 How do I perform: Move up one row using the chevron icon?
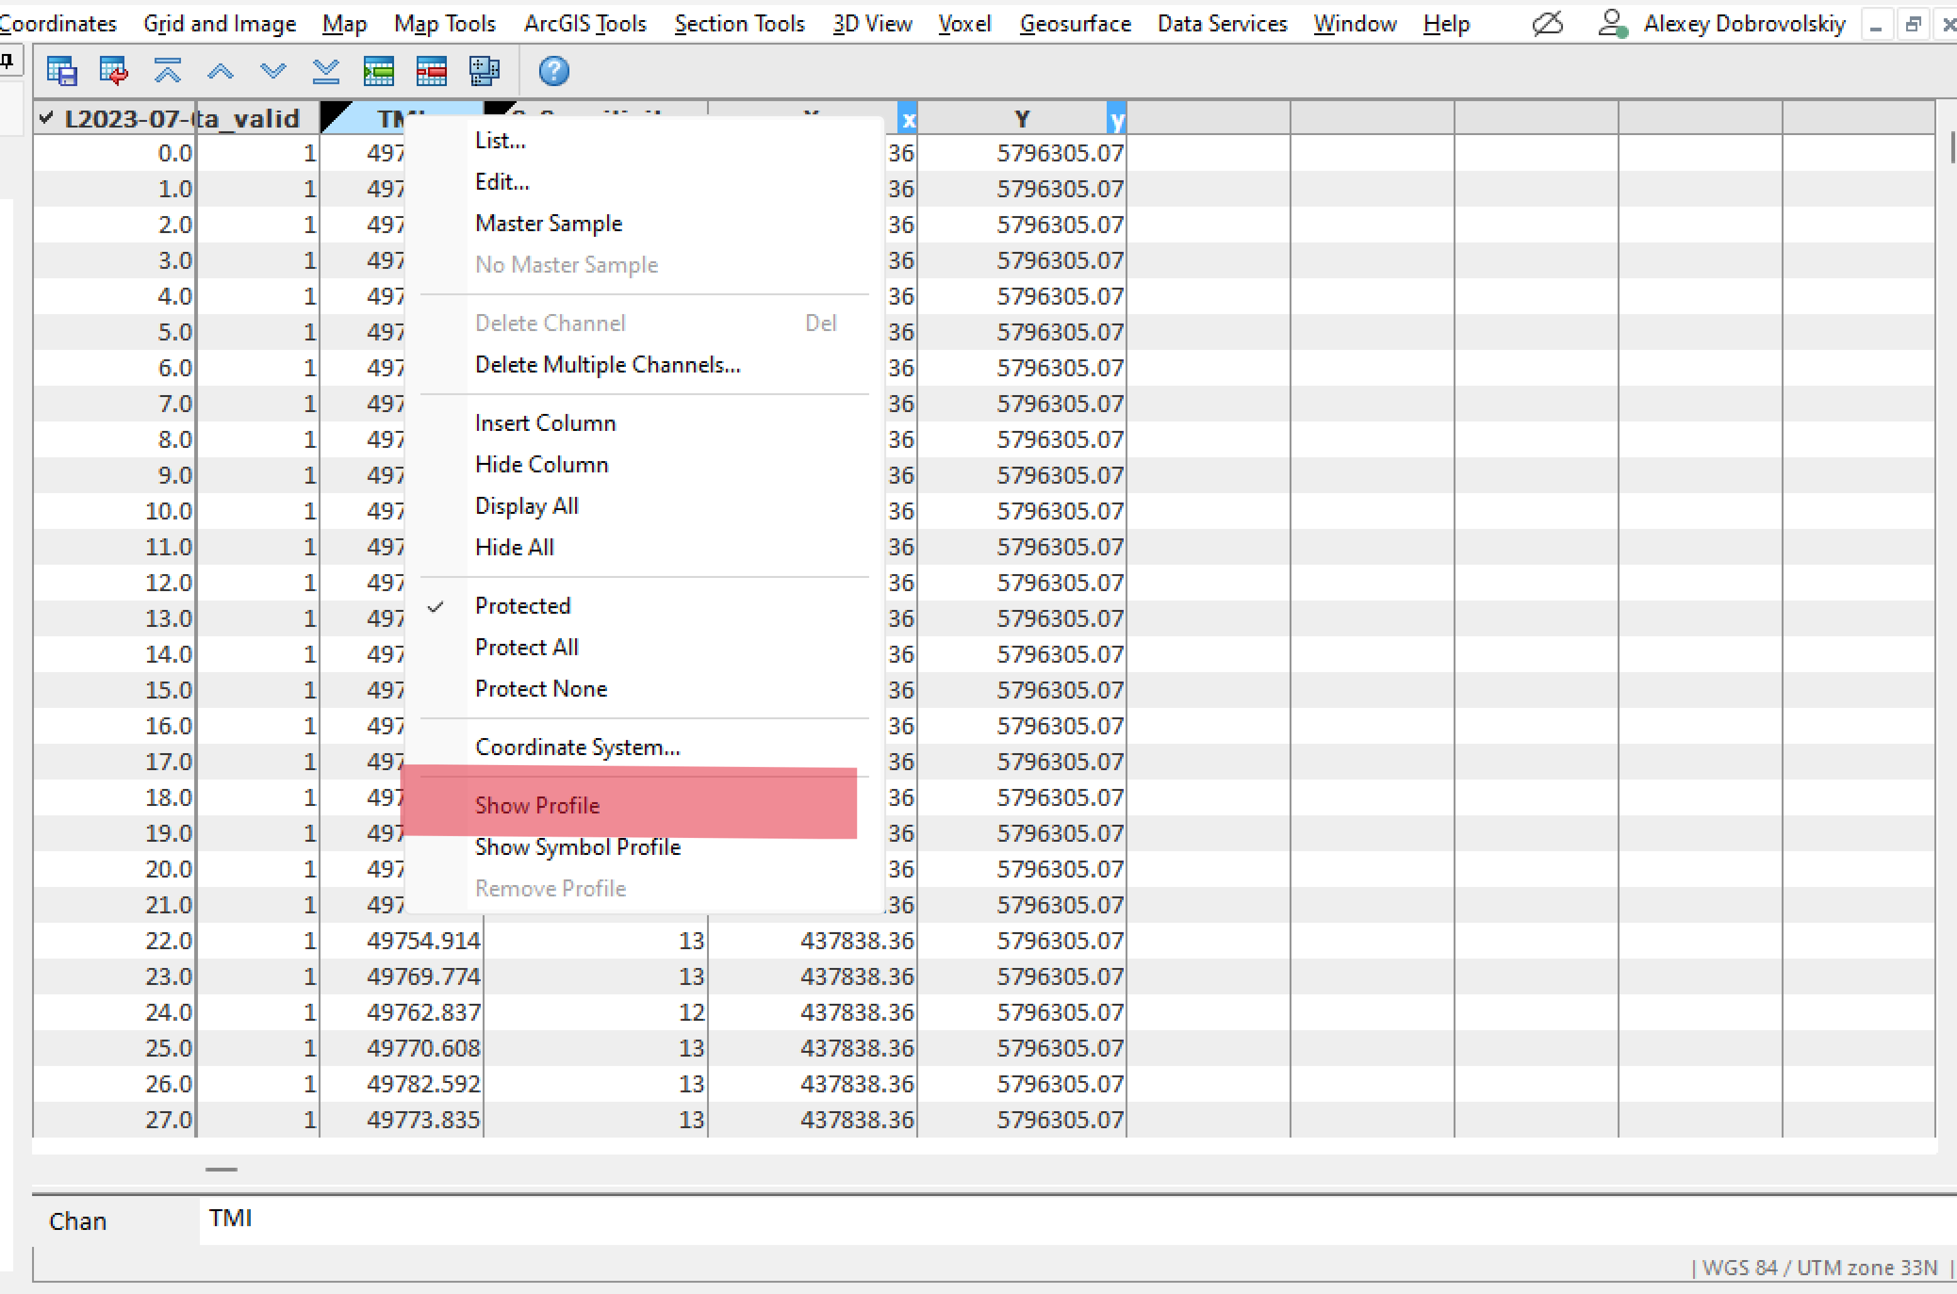[219, 71]
